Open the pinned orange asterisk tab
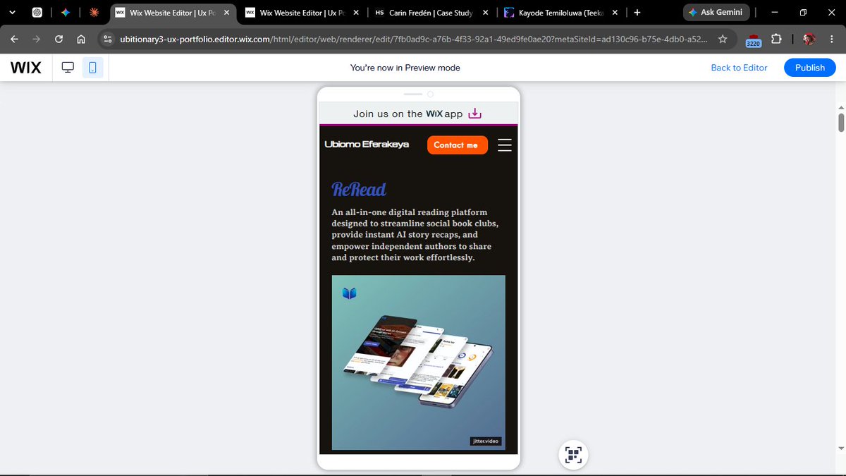The image size is (846, 476). [x=94, y=12]
